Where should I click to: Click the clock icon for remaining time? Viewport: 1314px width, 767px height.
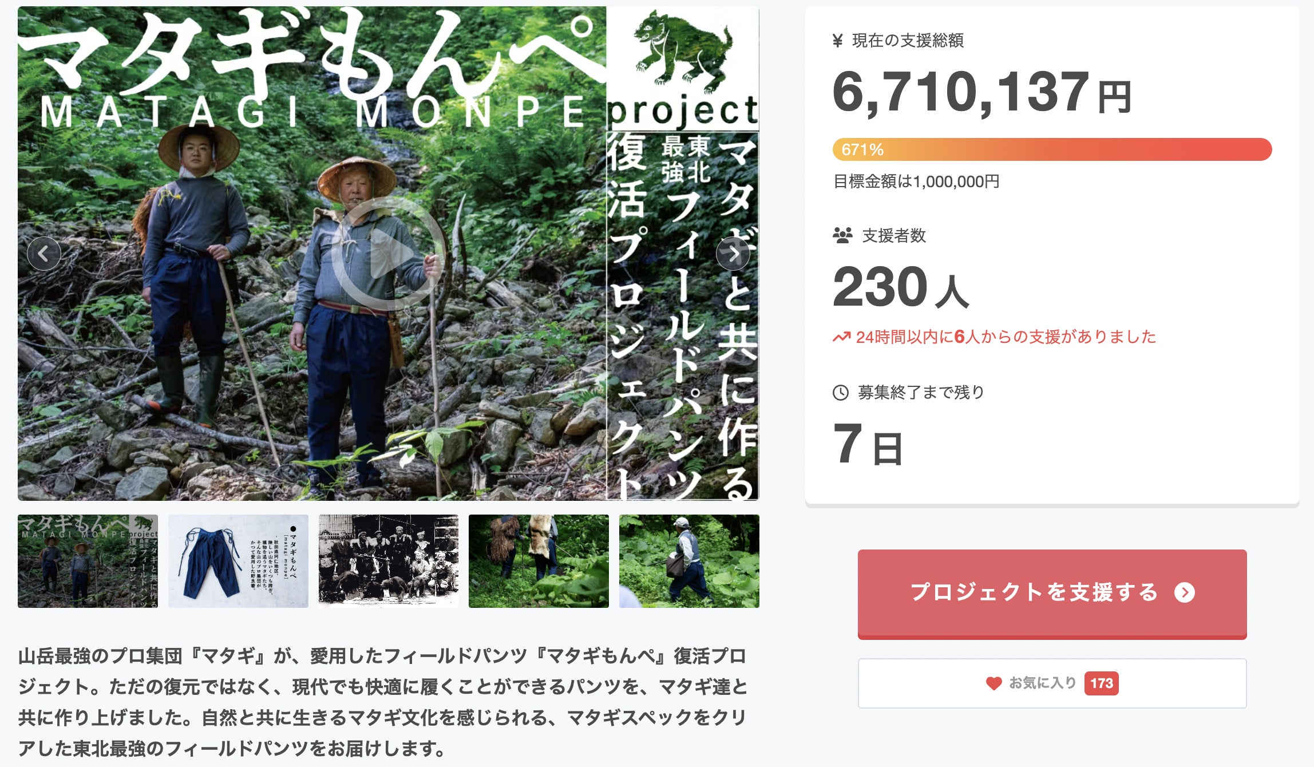[x=841, y=393]
